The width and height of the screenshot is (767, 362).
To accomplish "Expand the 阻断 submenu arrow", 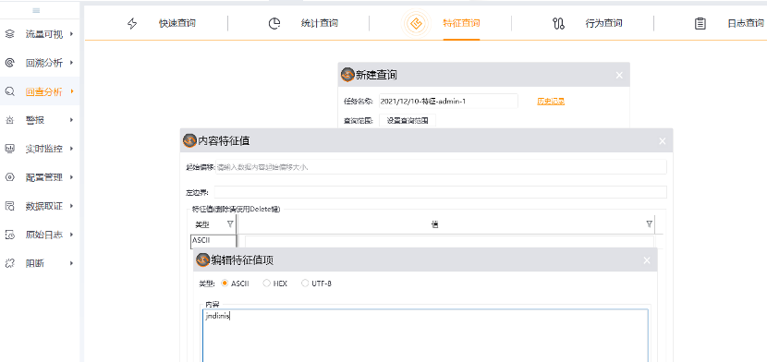I will point(72,263).
